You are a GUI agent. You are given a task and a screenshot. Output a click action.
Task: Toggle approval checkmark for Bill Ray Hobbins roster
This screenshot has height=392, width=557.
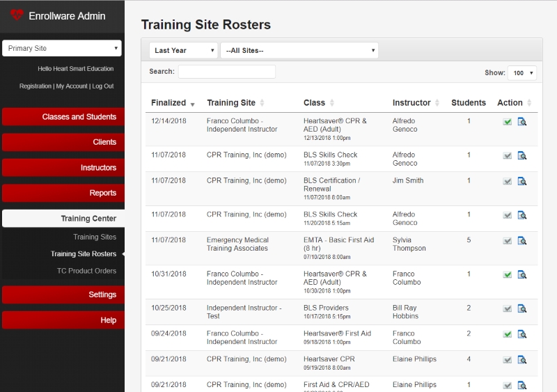[x=508, y=309]
